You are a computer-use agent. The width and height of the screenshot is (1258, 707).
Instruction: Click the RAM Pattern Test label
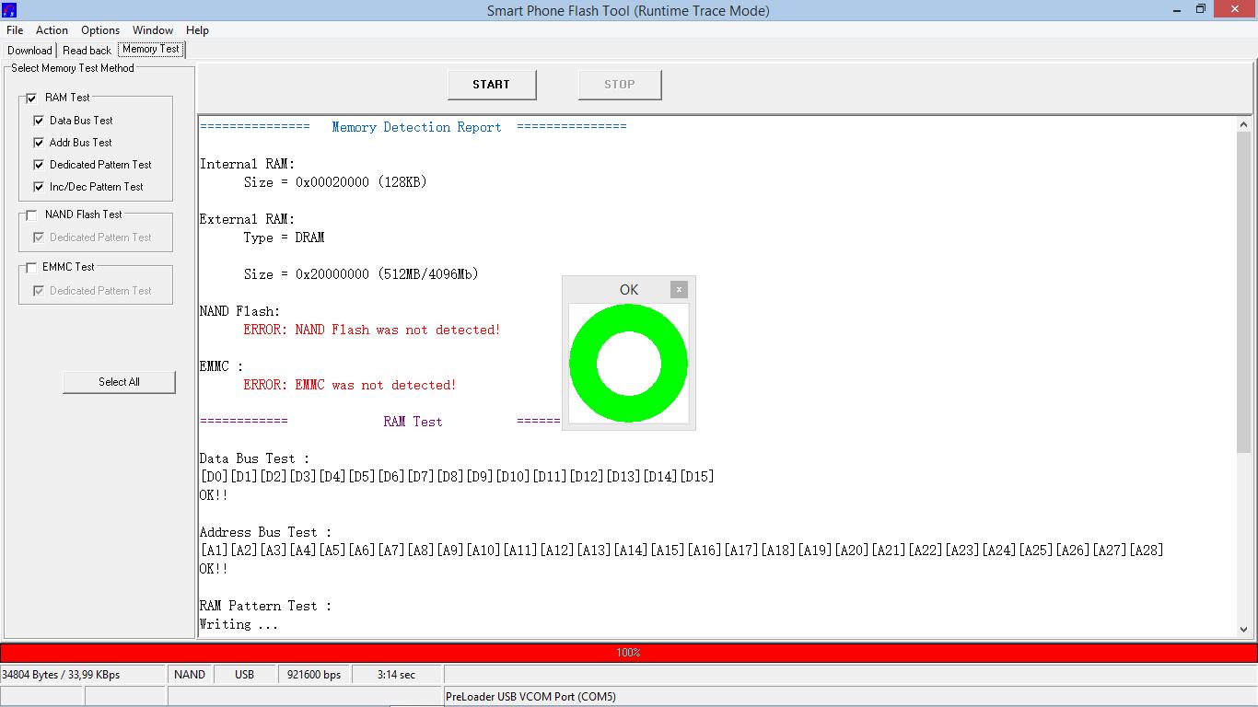pos(265,606)
